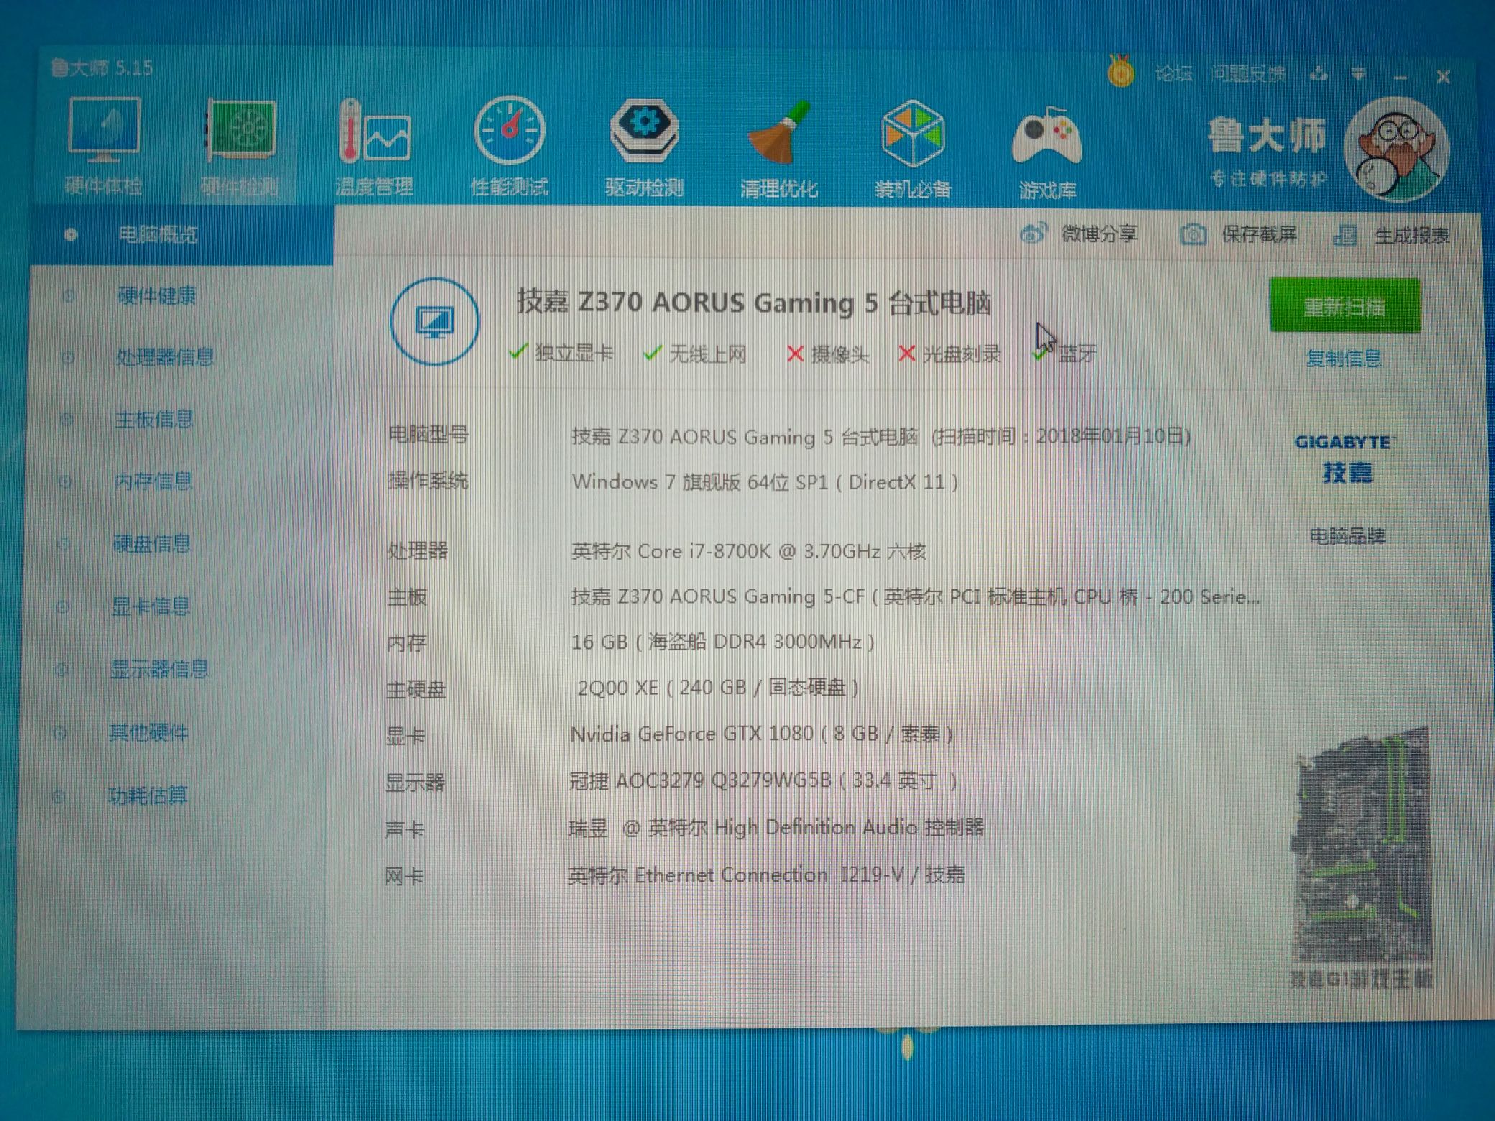Click the 无线上网 feature indicator
The height and width of the screenshot is (1121, 1495).
[x=696, y=354]
